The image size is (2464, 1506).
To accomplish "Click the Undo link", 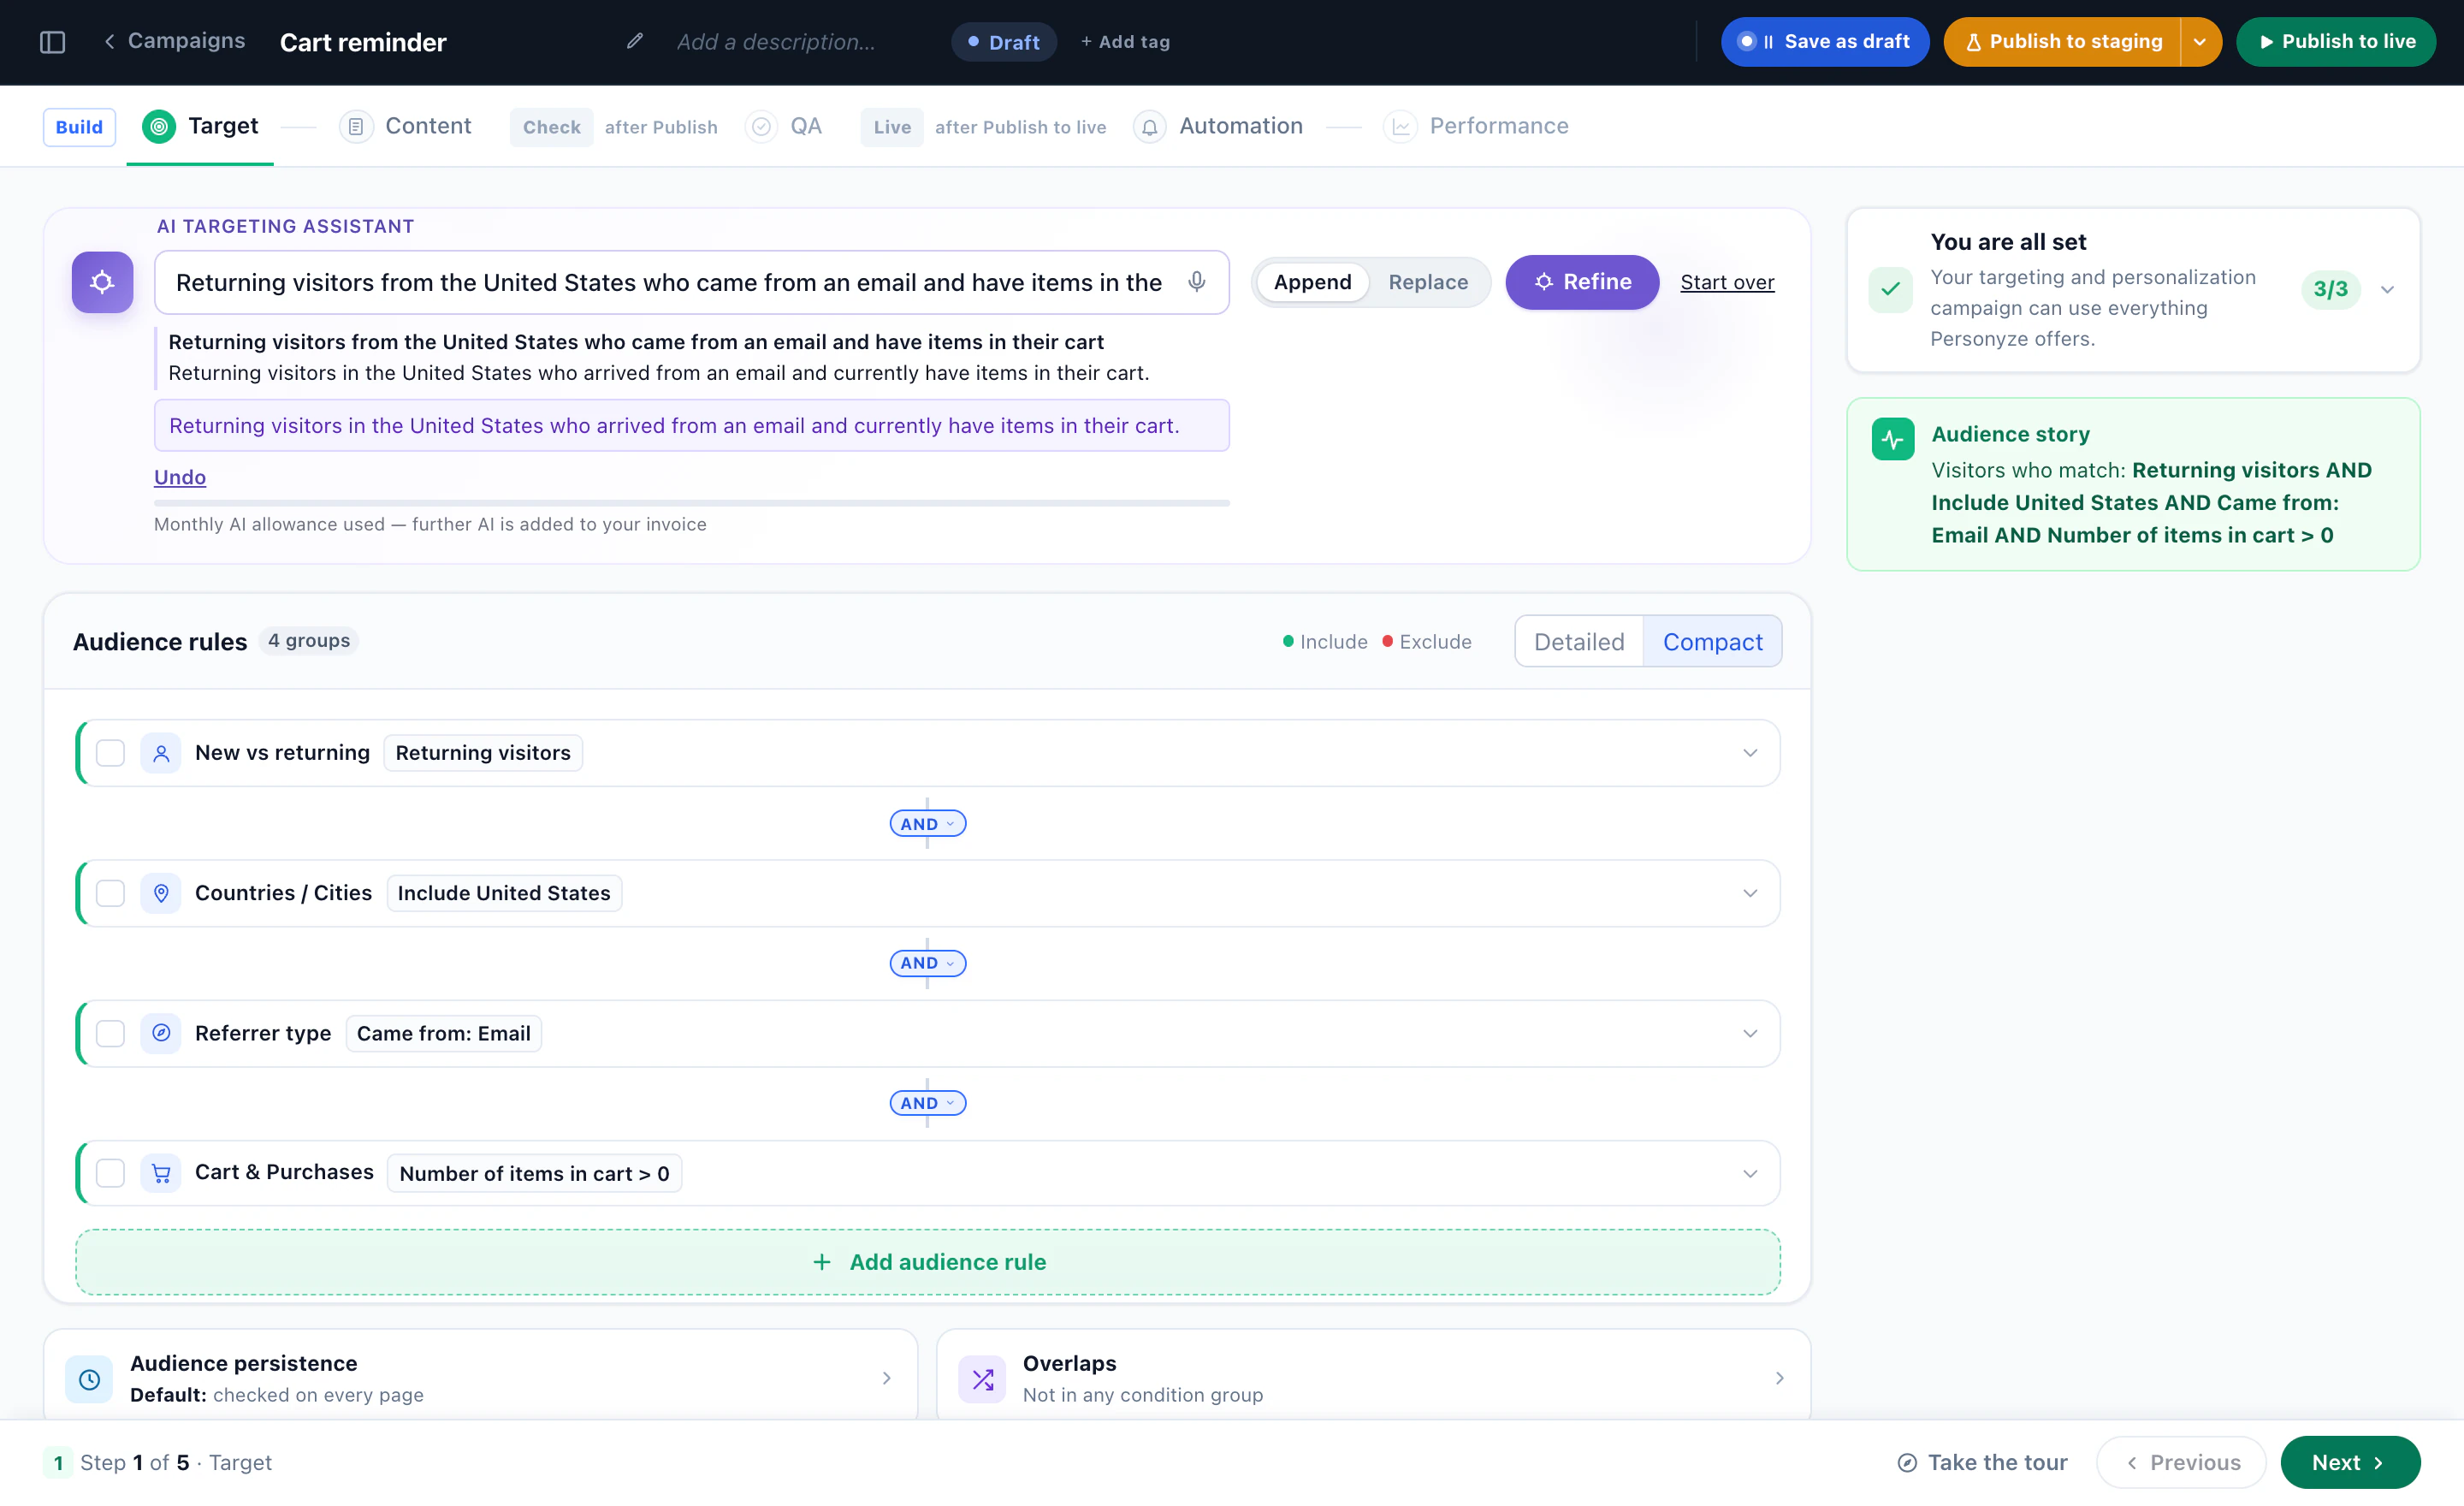I will (x=180, y=477).
